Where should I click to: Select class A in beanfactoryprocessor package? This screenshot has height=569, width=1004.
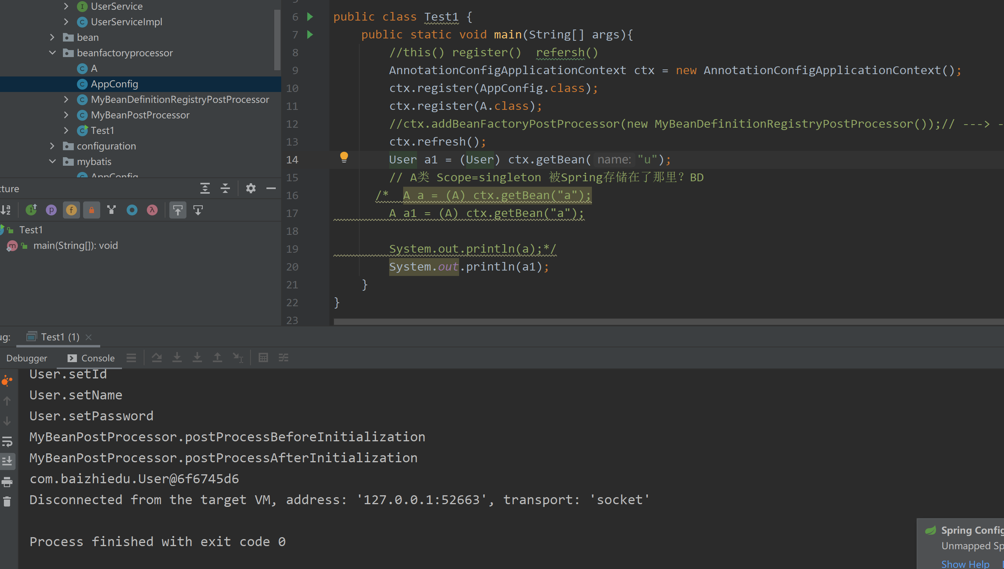click(94, 68)
